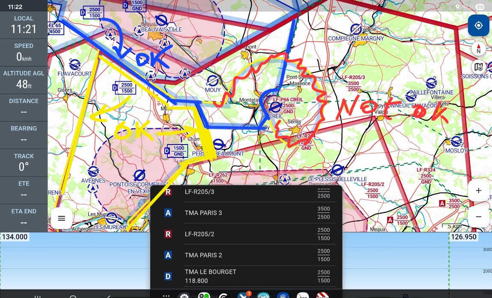Image resolution: width=492 pixels, height=298 pixels.
Task: Select the COMPIEGNE MARGNY aerodrome icon
Action: click(356, 29)
